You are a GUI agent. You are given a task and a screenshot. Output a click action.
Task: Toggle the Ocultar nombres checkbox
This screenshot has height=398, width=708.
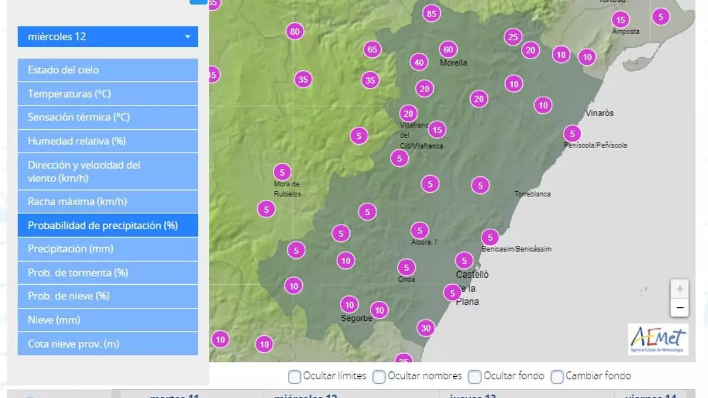[x=379, y=376]
